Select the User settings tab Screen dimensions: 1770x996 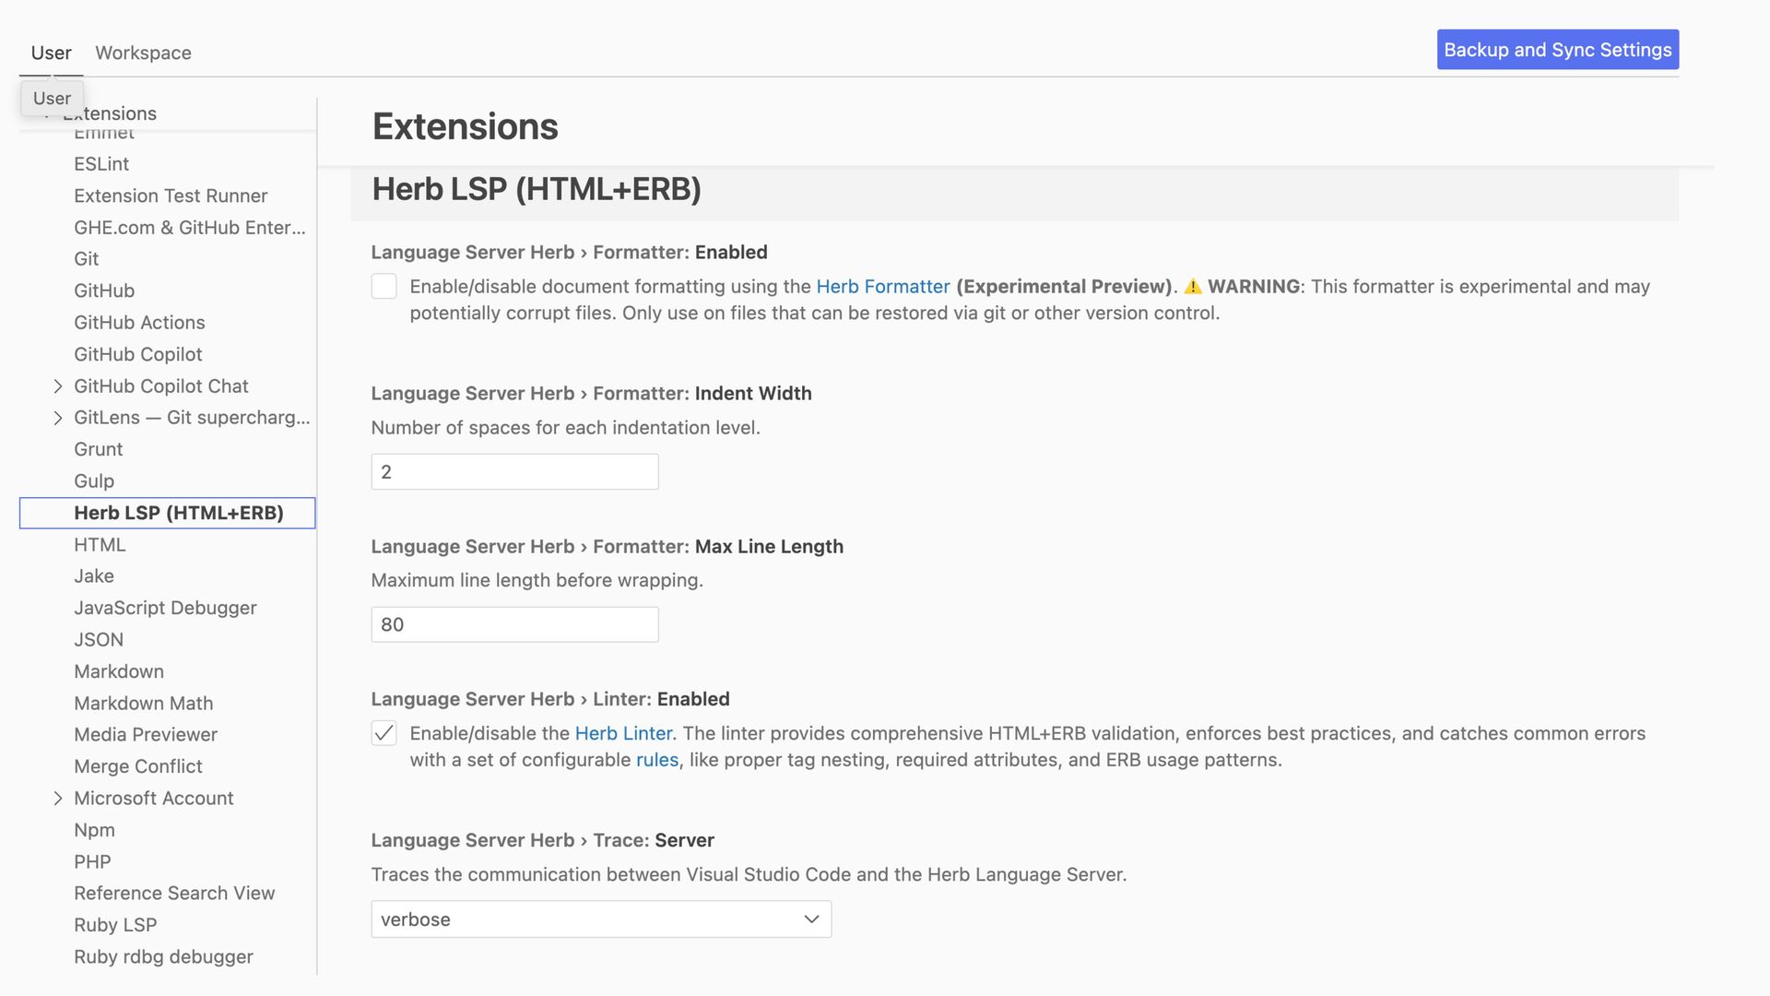51,53
